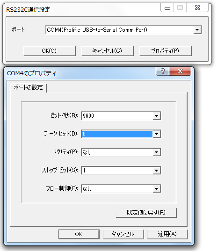Close the COM4のプロパティ dialog with red X
The width and height of the screenshot is (217, 251).
tap(180, 71)
